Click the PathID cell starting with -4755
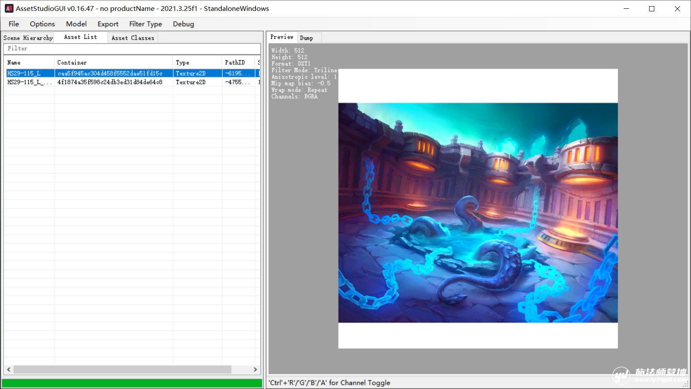 point(238,82)
